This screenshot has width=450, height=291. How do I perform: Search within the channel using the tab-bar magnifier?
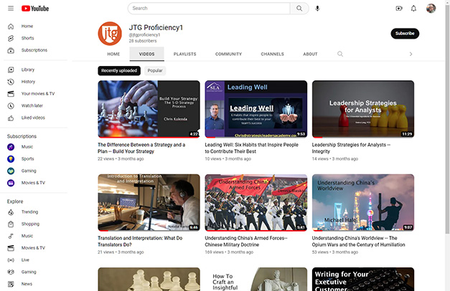(x=340, y=54)
